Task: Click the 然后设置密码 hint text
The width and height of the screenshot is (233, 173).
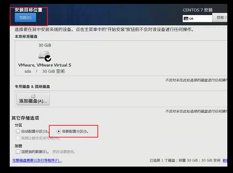Action: tap(64, 152)
